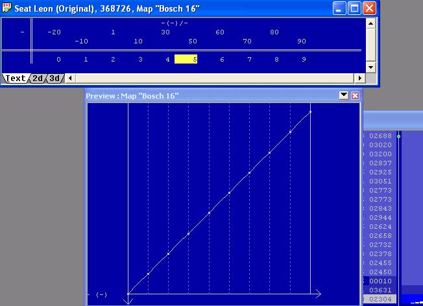
Task: Open the Preview panel dropdown arrow
Action: [344, 95]
